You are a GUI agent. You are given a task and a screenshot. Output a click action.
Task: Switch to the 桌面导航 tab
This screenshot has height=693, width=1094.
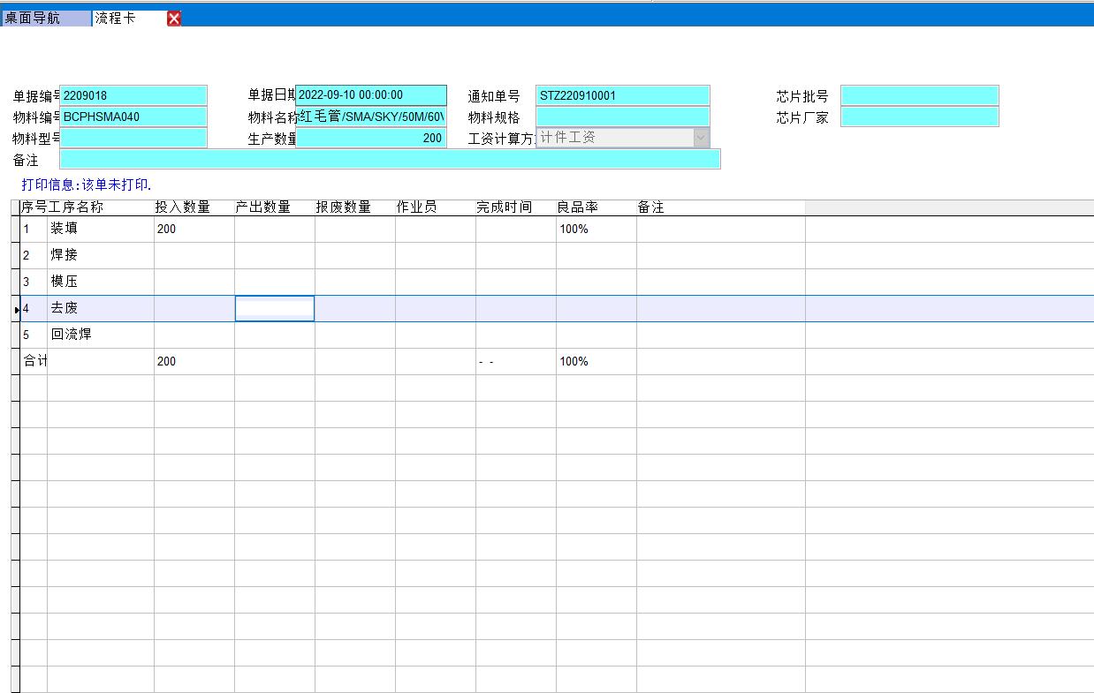46,19
